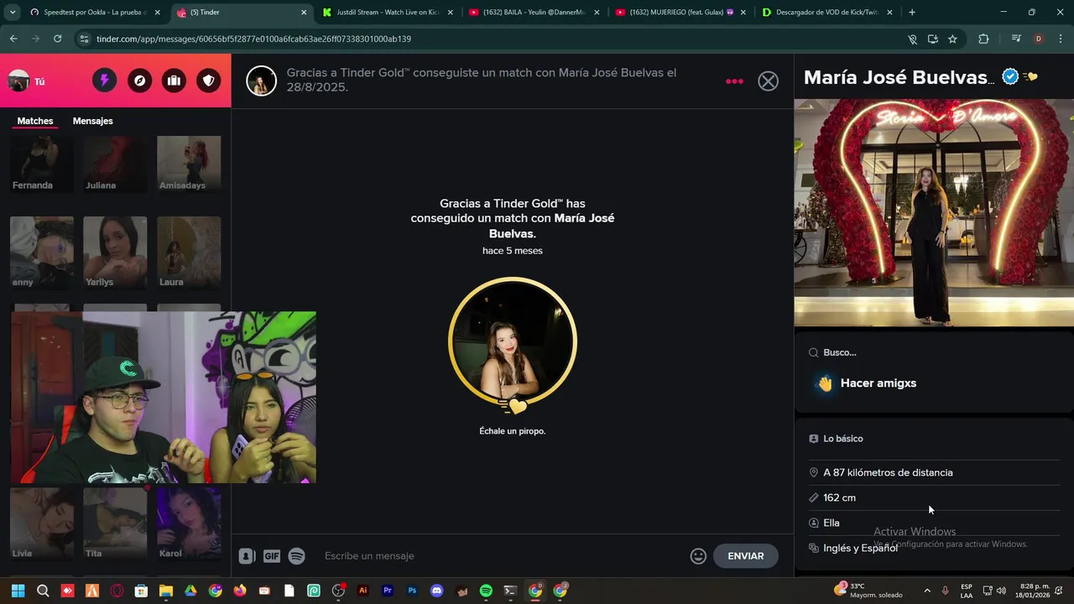The image size is (1074, 604).
Task: Open Karol's match thumbnail
Action: pyautogui.click(x=189, y=523)
